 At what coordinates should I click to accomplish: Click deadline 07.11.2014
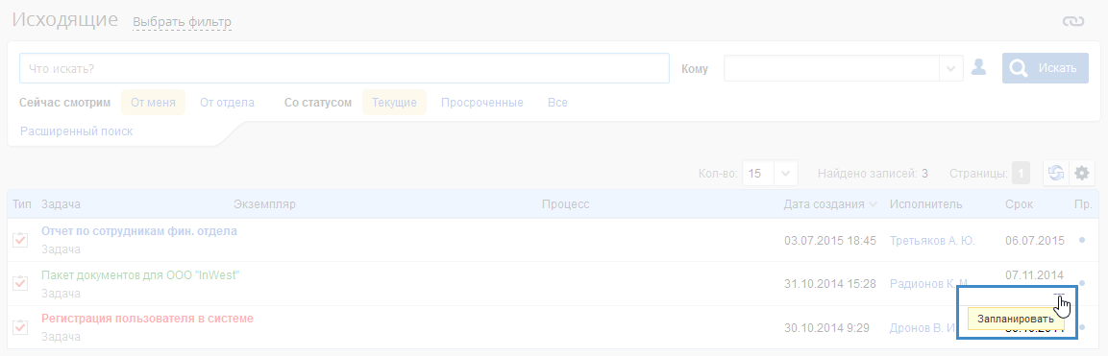pos(1035,275)
